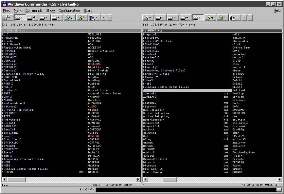Open CD-ROM drive h in the f:\WINNT panel

[222, 18]
